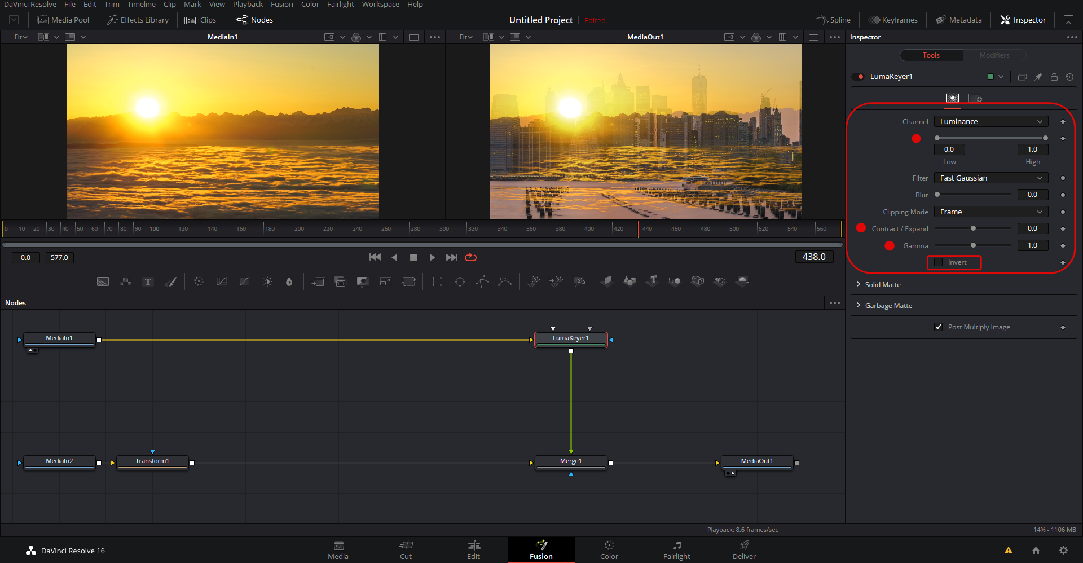Toggle loop playback button
Viewport: 1083px width, 563px height.
coord(470,257)
